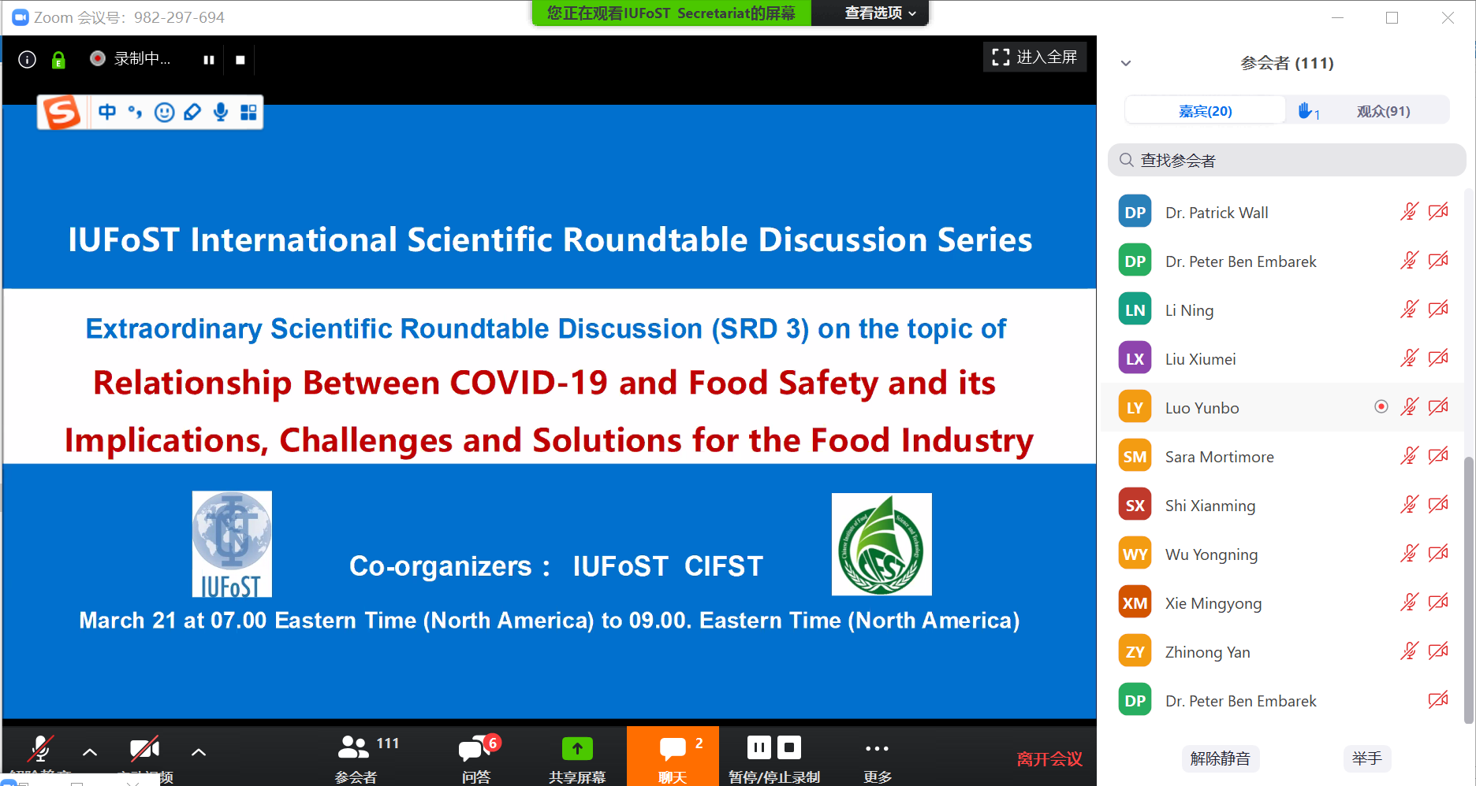Open the View Options dropdown
Screen dimensions: 1476x786
coord(879,13)
